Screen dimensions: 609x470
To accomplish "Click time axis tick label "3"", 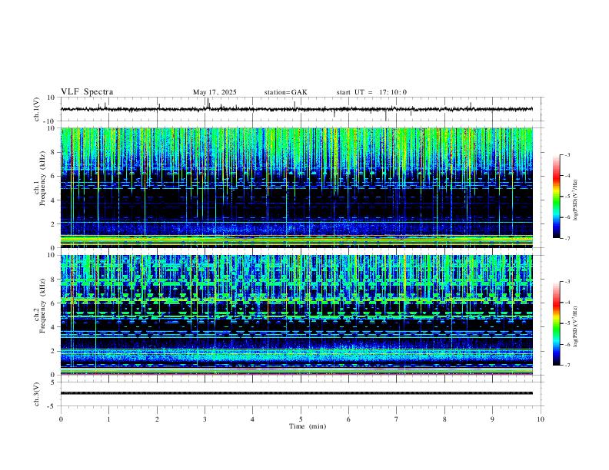I will (x=205, y=419).
